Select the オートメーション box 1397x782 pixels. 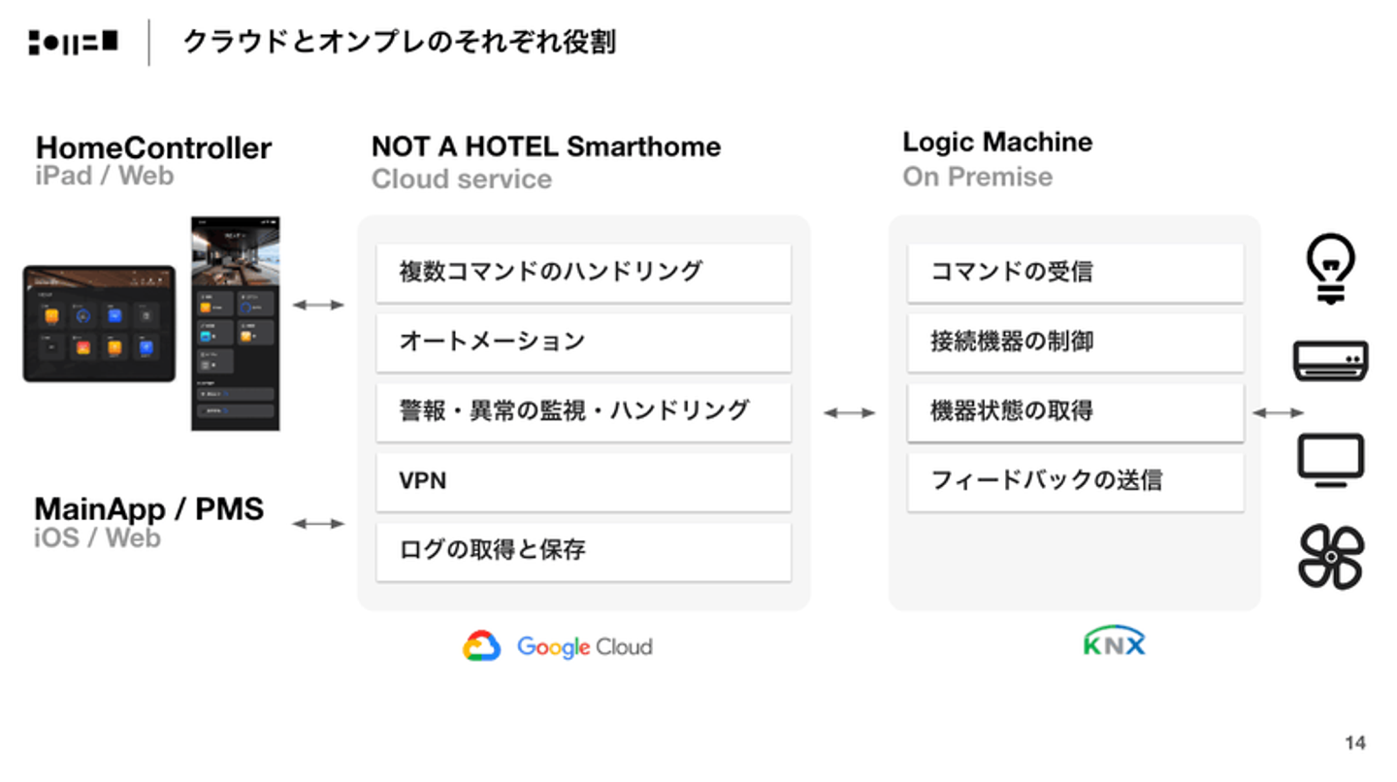[583, 342]
